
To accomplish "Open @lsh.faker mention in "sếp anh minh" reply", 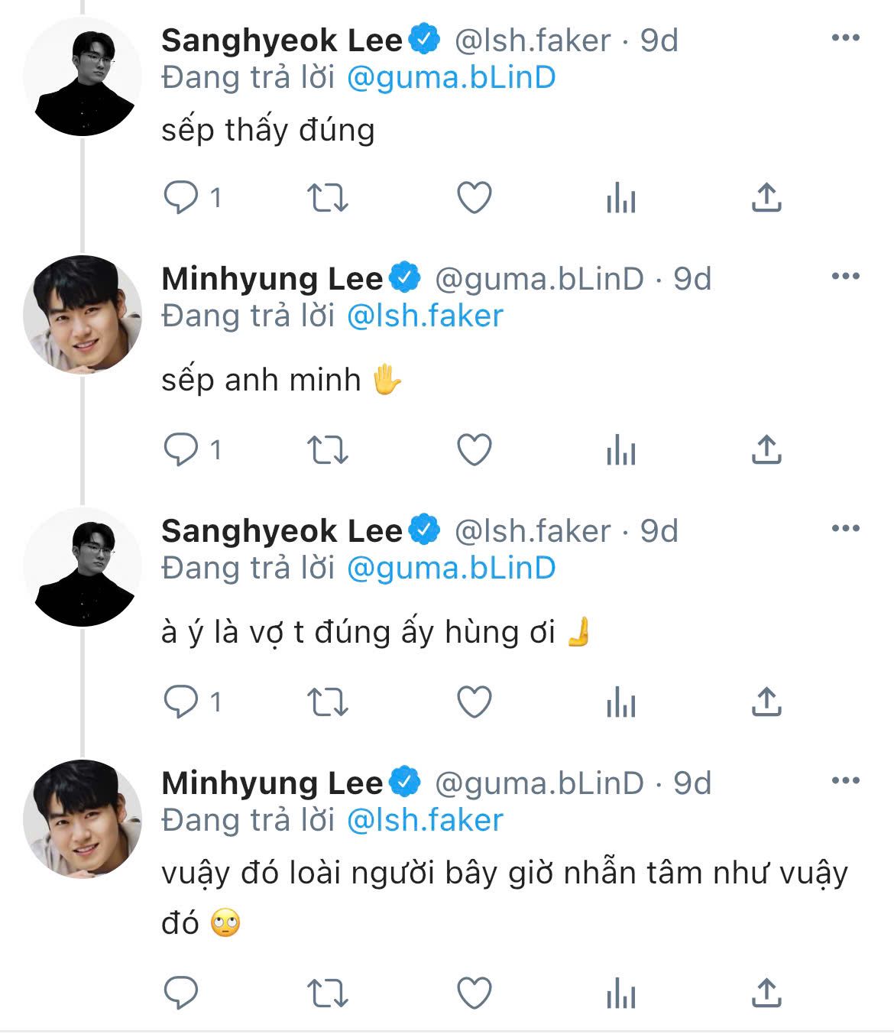I will [x=425, y=316].
